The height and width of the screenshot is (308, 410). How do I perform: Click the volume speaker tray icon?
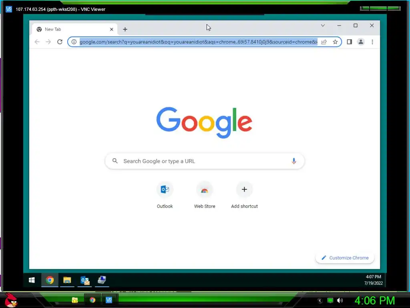(340, 300)
